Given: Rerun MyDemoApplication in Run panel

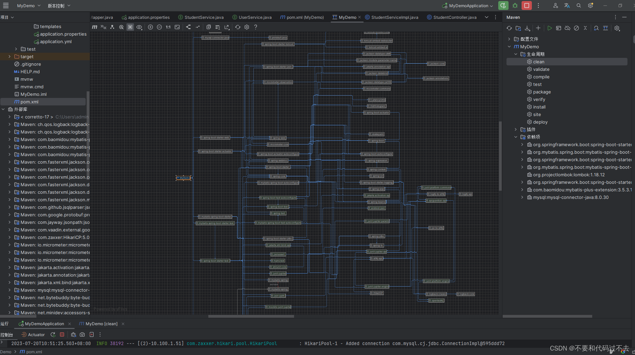Looking at the screenshot, I should tap(53, 335).
